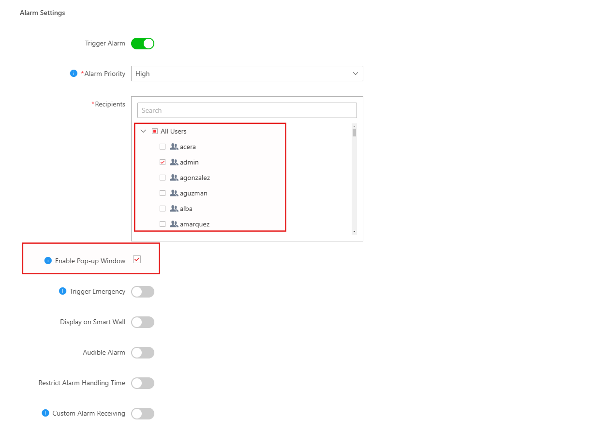The width and height of the screenshot is (610, 448).
Task: Click info icon next to Enable Pop-up Window
Action: [x=48, y=261]
